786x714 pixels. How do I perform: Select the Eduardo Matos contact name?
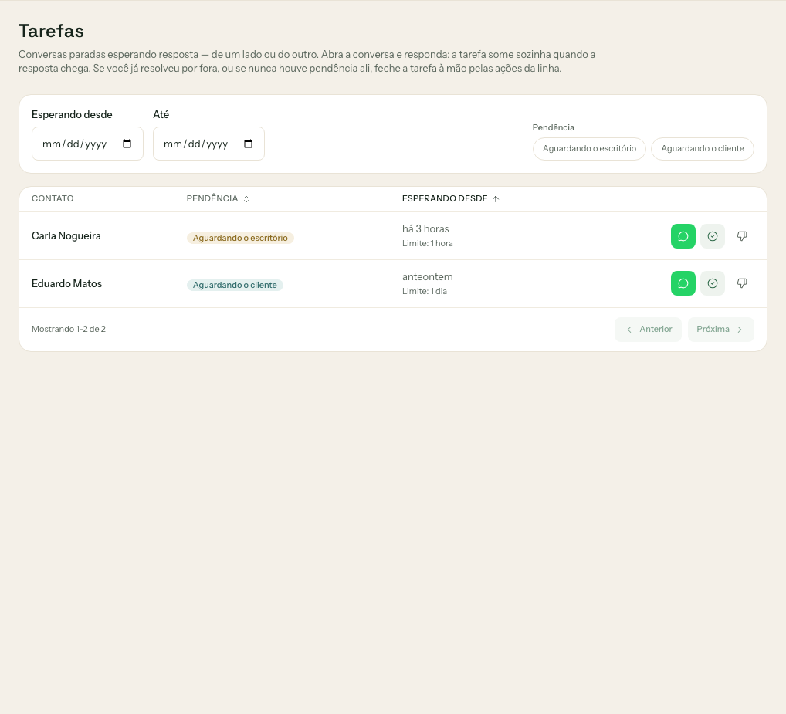pos(66,283)
